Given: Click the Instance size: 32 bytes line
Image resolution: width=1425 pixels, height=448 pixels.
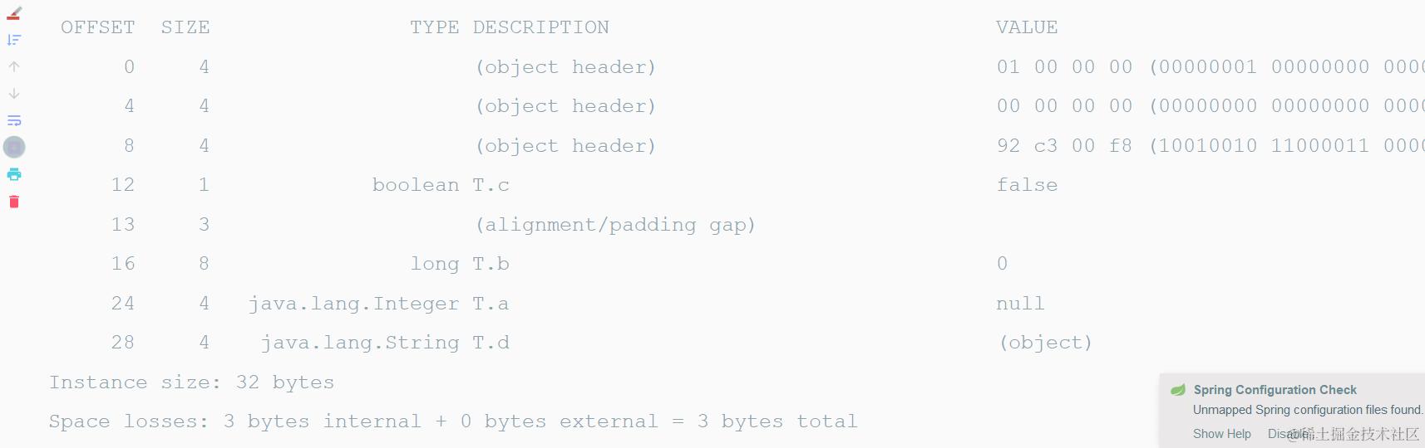Looking at the screenshot, I should coord(191,382).
